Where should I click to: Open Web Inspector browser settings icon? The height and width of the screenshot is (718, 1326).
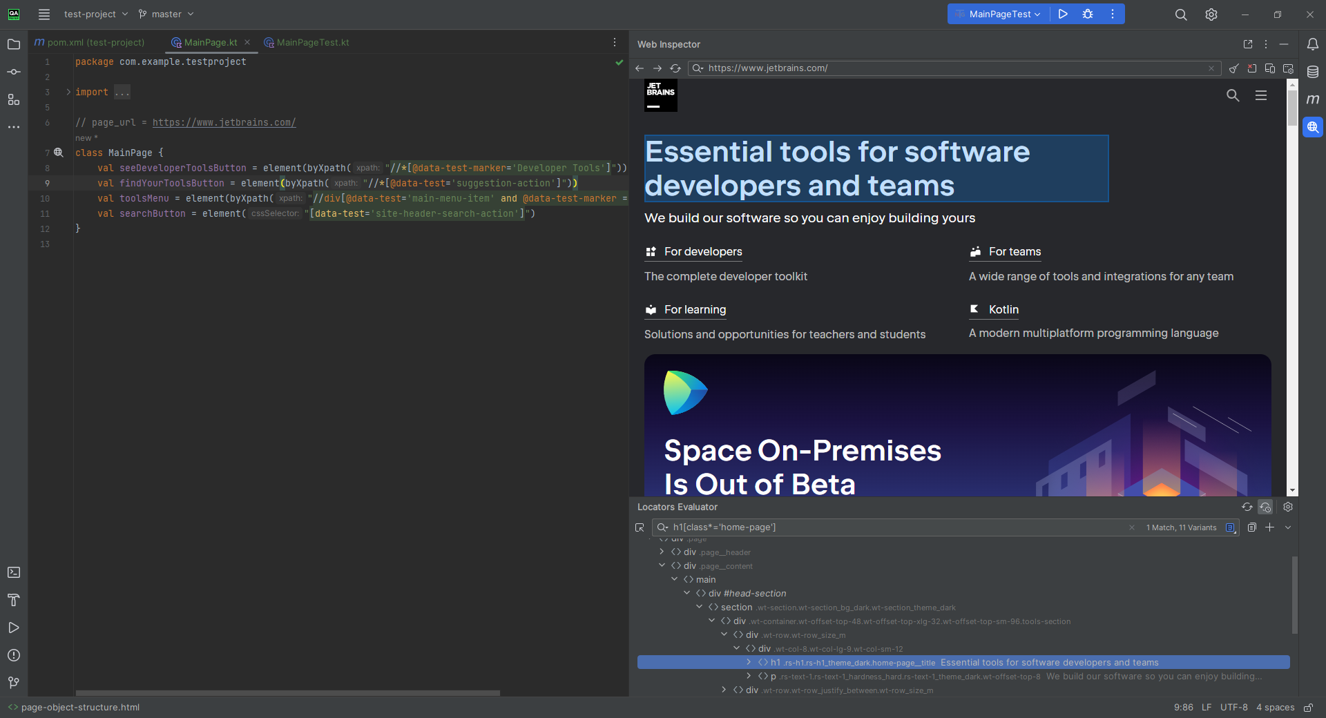(x=1288, y=68)
